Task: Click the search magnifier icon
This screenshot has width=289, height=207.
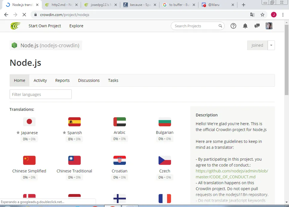Action: [x=220, y=26]
